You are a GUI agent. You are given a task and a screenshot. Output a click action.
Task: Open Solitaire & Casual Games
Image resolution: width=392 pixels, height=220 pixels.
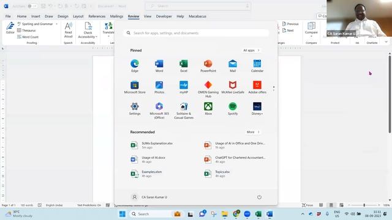184,111
